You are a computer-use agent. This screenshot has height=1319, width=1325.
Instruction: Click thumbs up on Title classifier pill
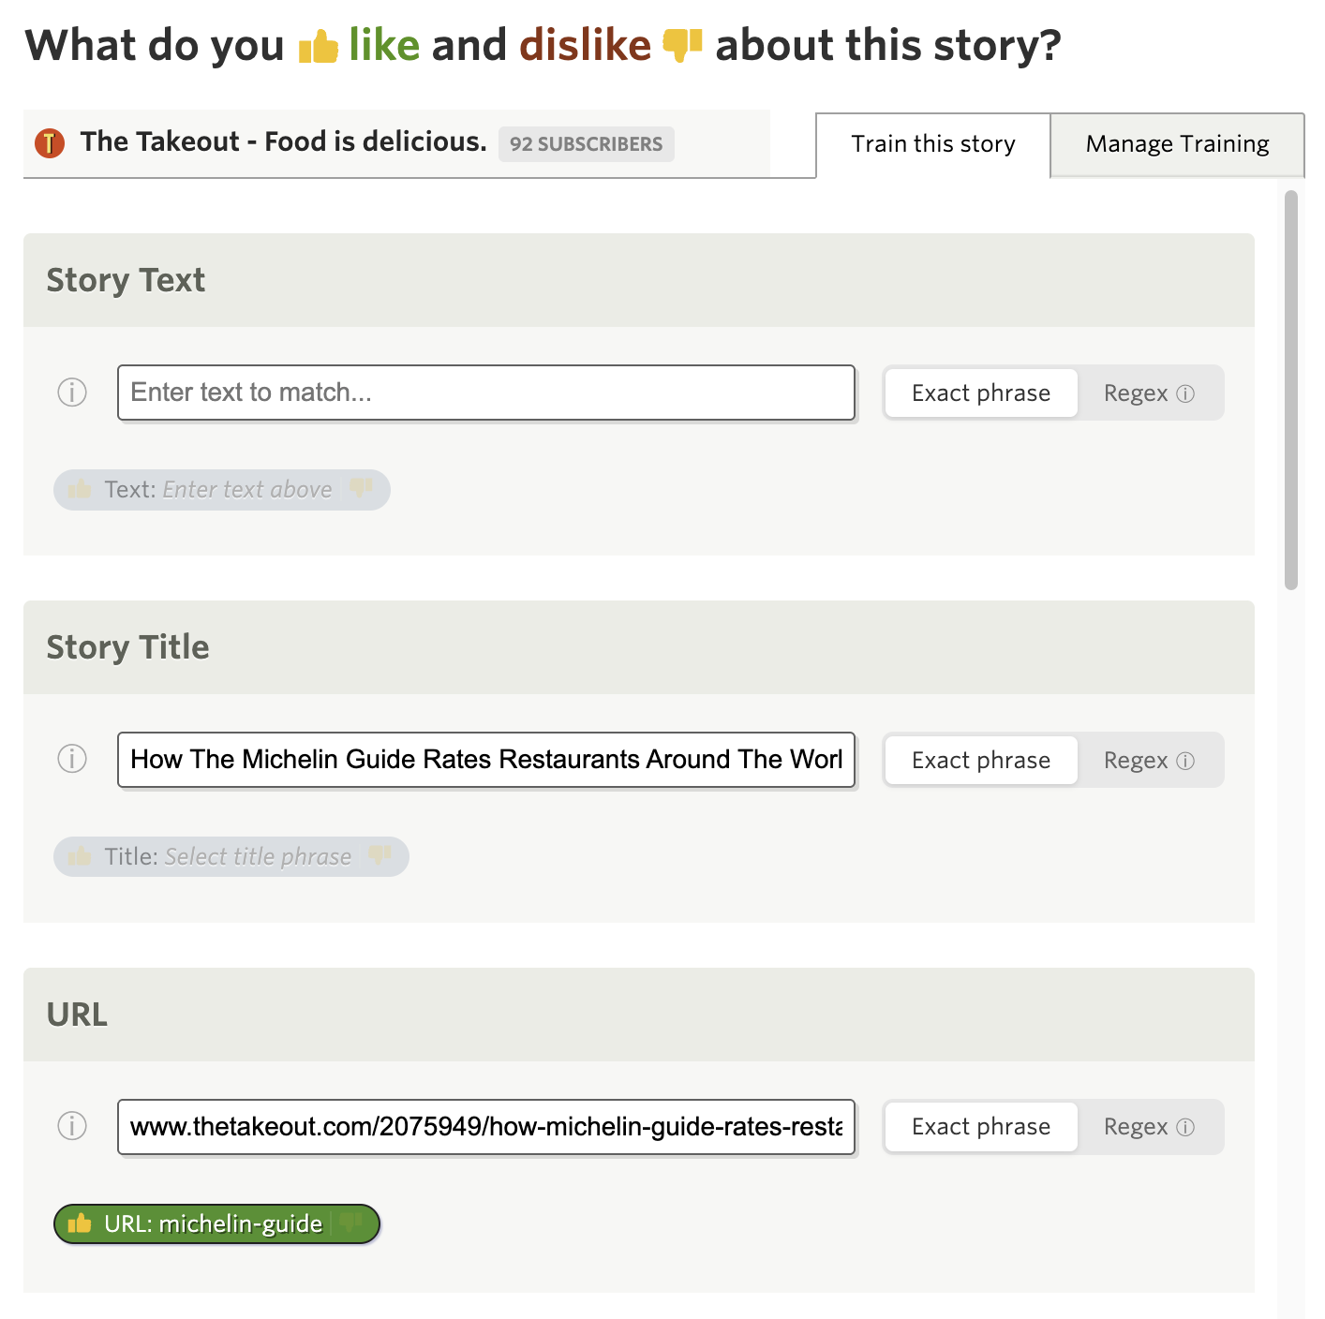80,856
